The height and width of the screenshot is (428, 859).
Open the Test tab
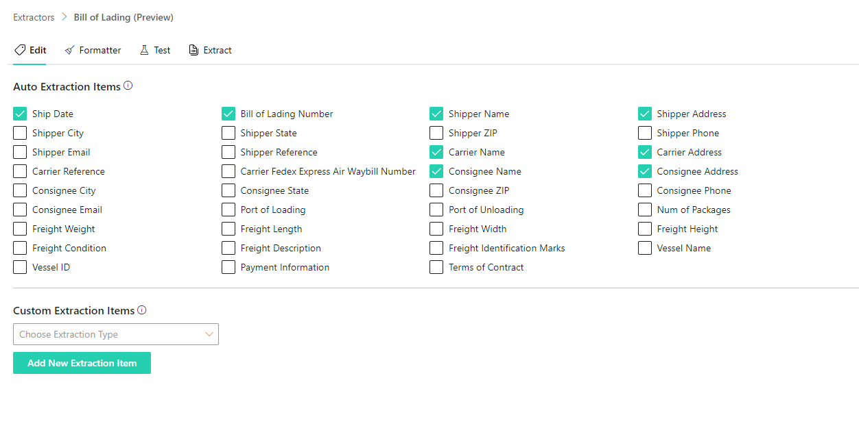162,50
